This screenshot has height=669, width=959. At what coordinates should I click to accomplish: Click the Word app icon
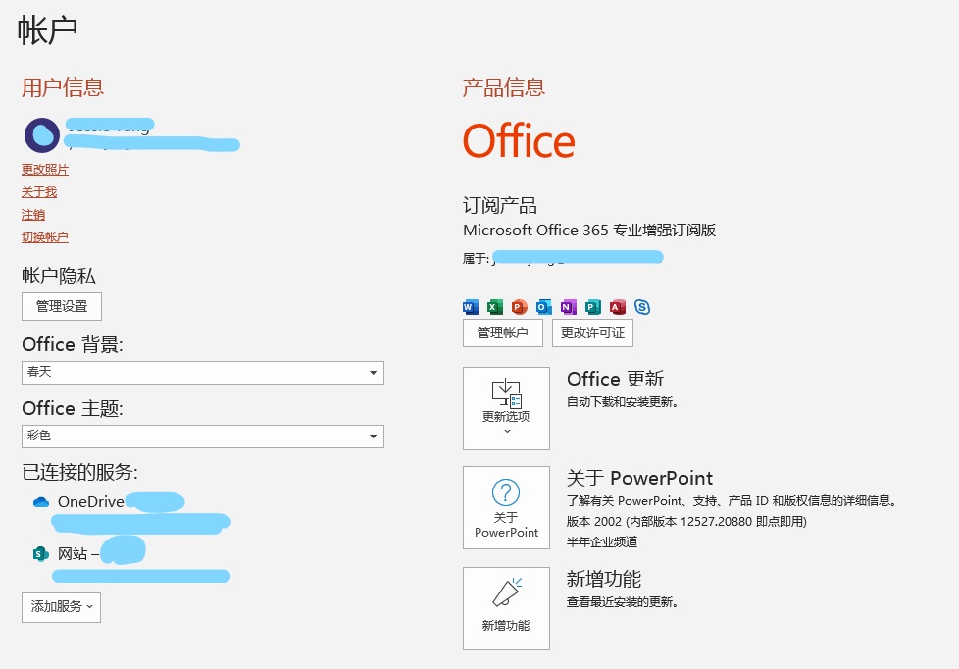coord(471,307)
